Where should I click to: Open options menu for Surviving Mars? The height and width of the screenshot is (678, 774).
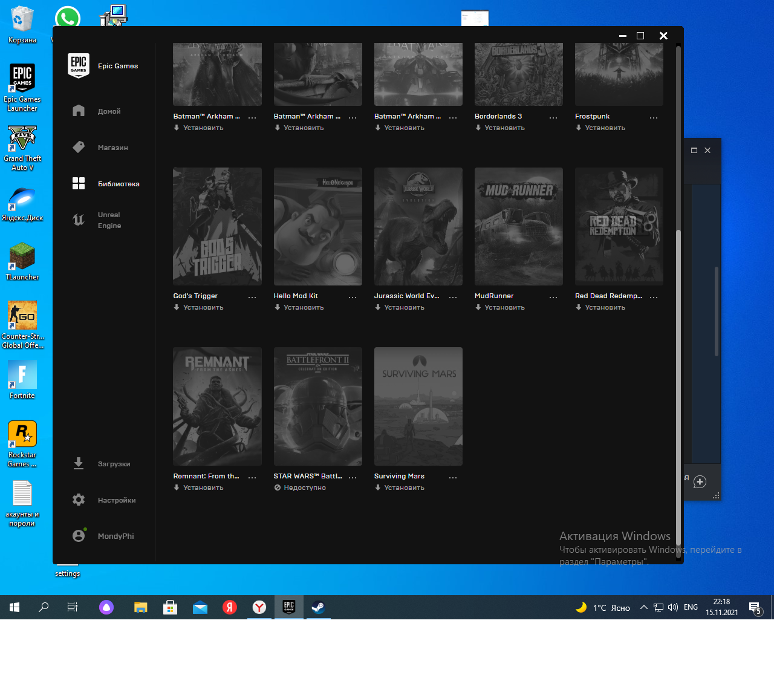[x=453, y=477]
